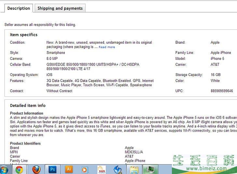Click the 'Product Information' heading
The height and width of the screenshot is (174, 237).
pos(26,113)
